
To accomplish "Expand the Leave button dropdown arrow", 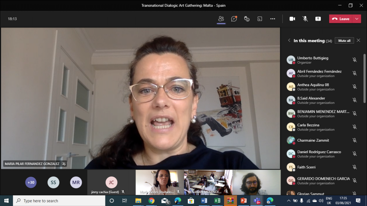I will [x=357, y=19].
